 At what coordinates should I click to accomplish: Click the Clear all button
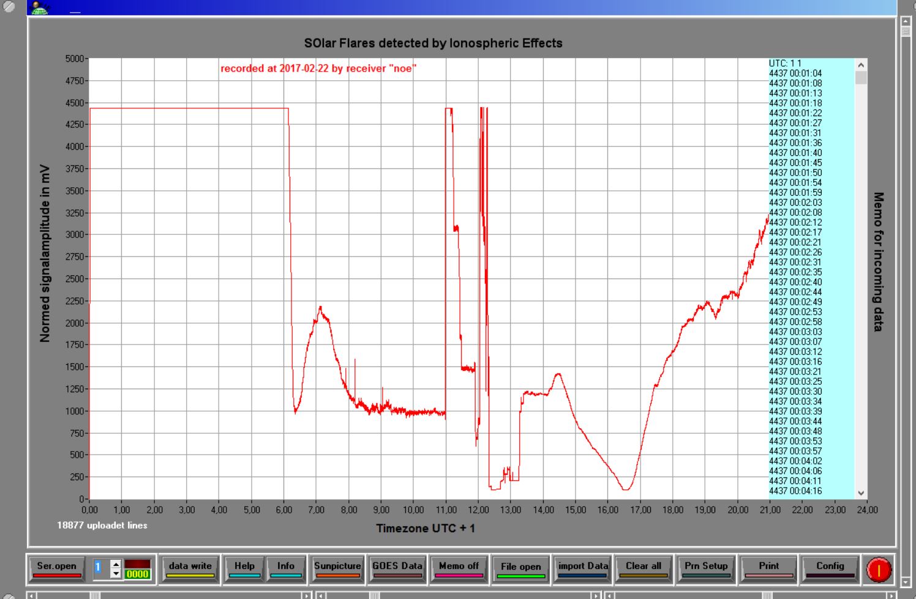644,568
